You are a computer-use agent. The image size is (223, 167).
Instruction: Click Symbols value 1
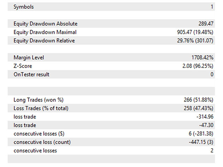[x=212, y=7]
